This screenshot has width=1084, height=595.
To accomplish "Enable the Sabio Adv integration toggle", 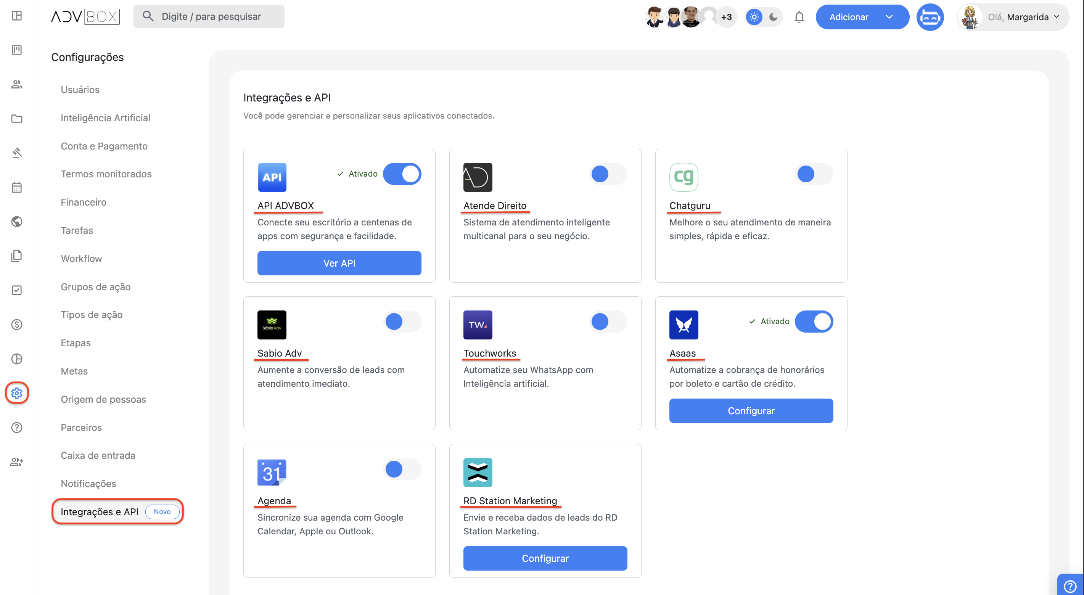I will [x=402, y=322].
